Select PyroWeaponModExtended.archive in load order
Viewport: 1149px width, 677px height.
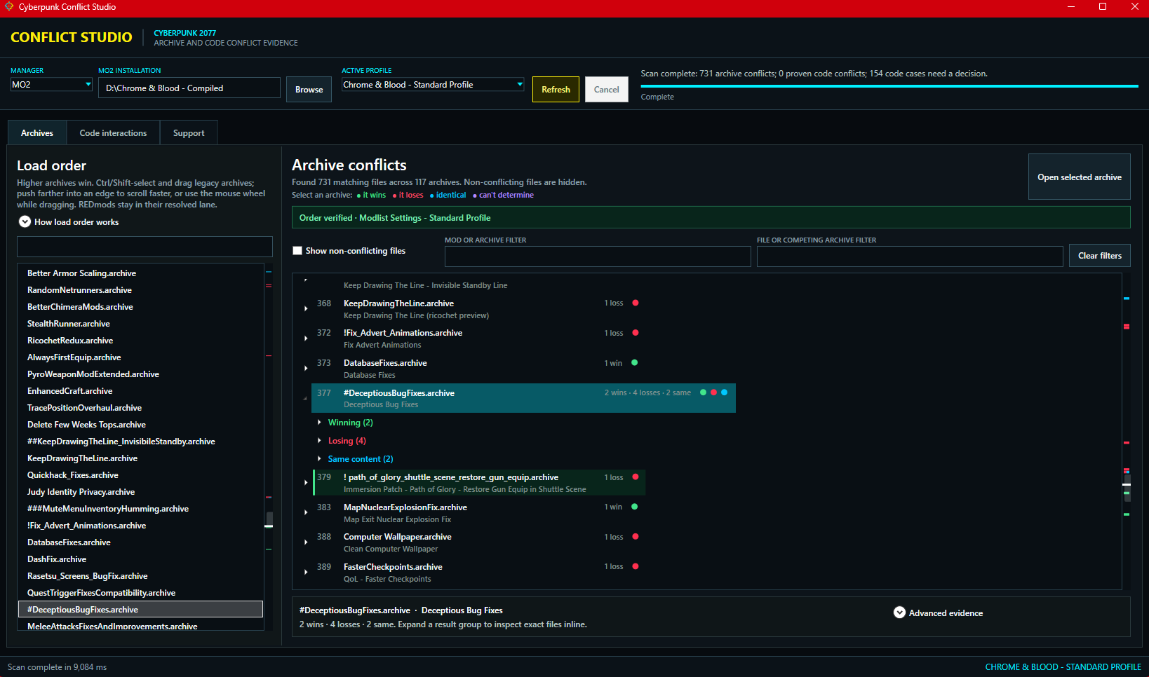140,374
